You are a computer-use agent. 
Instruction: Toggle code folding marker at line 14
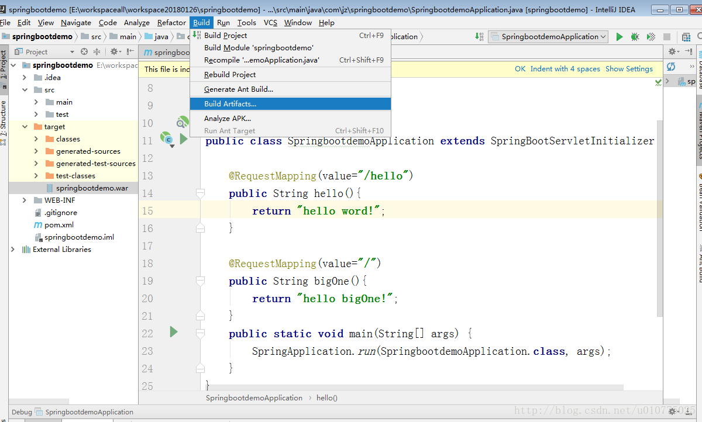200,193
